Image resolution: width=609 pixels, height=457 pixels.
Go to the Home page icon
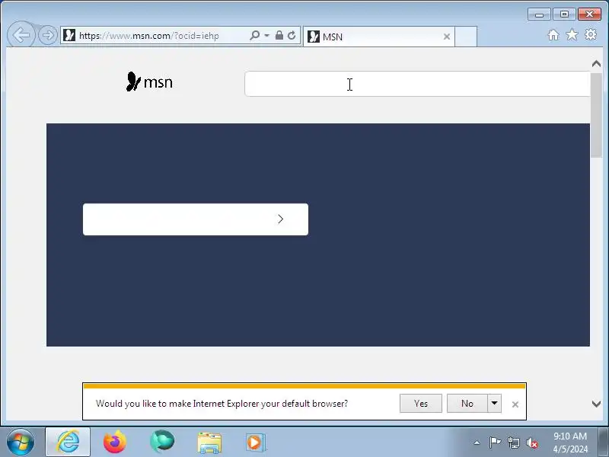coord(553,35)
